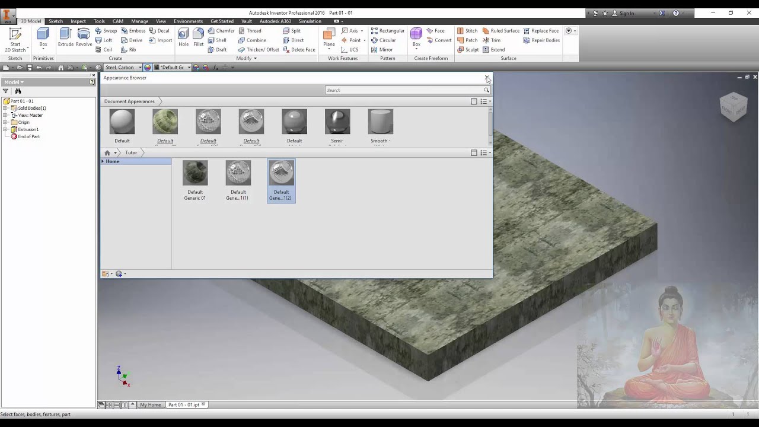Open the Find binoculars in Model browser
759x427 pixels.
coord(18,91)
